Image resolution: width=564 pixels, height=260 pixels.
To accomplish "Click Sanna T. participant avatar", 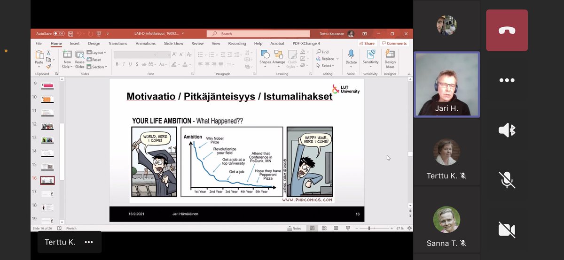I will pyautogui.click(x=446, y=220).
